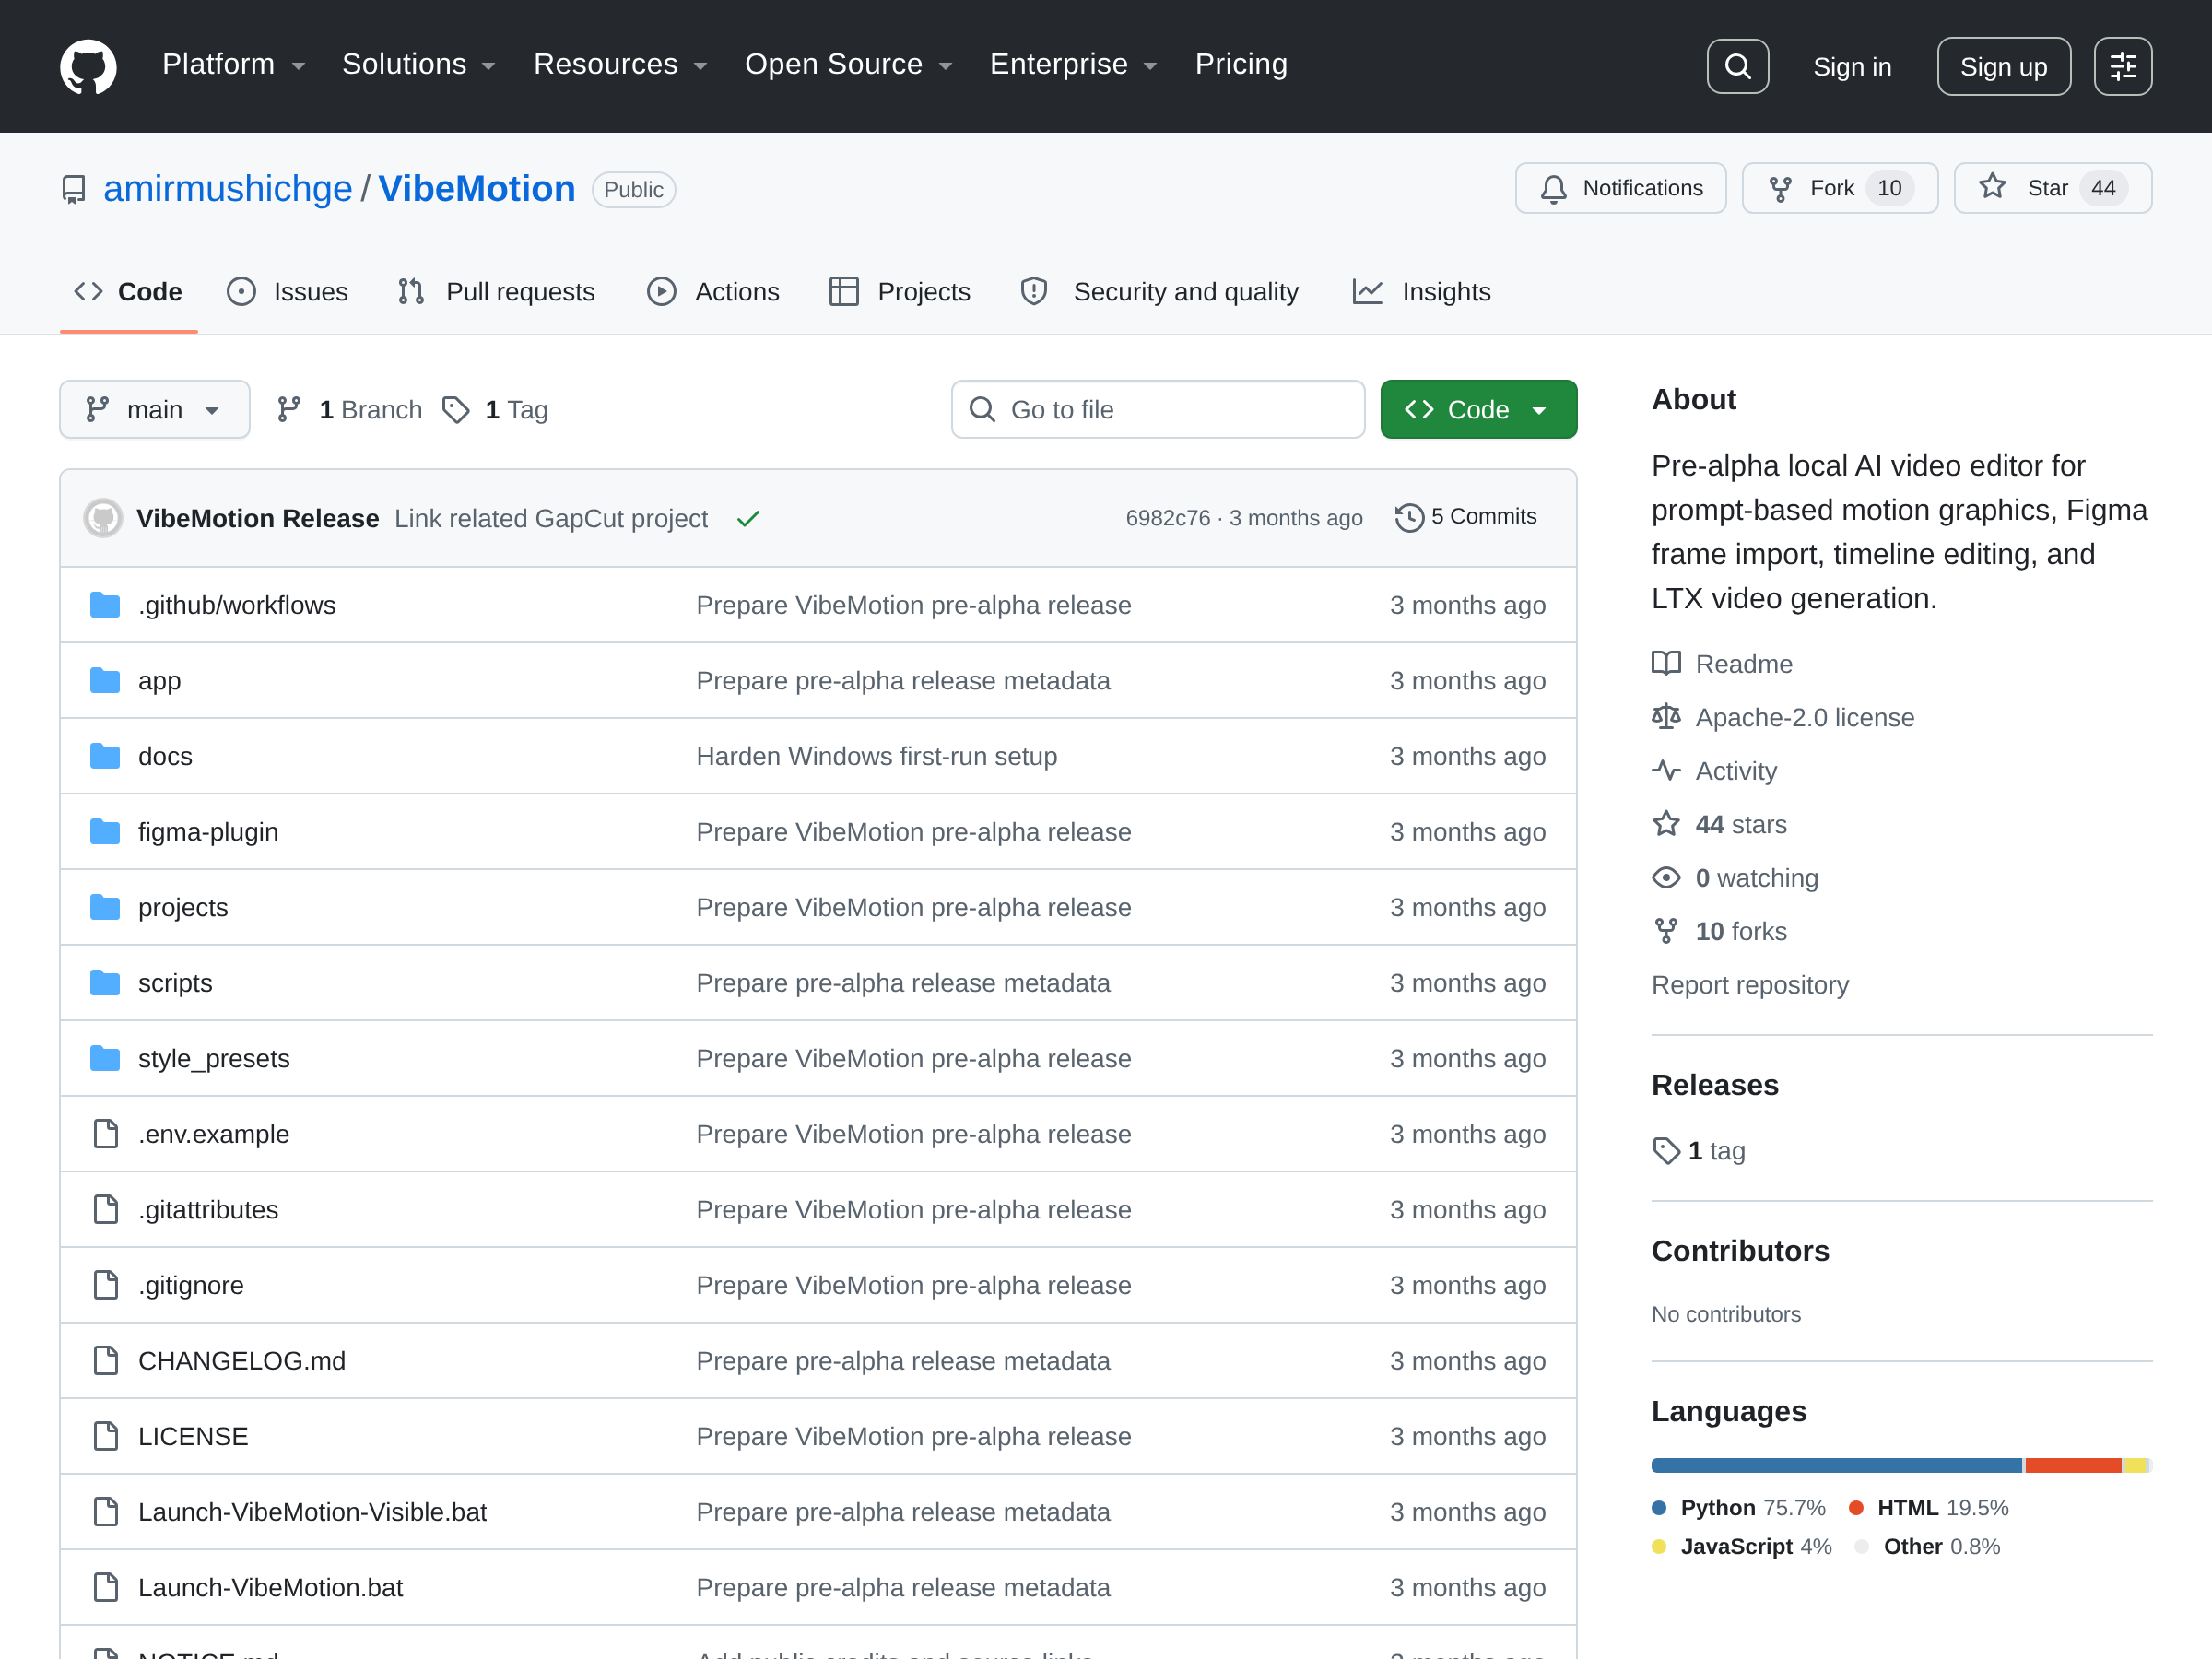The width and height of the screenshot is (2212, 1659).
Task: View the 1 Tag link beside branches
Action: tap(495, 409)
